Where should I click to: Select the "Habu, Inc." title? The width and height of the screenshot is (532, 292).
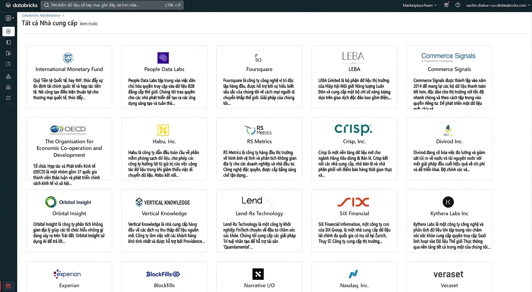coord(164,141)
